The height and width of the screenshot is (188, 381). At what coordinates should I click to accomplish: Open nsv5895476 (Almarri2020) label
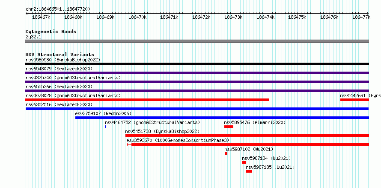click(x=255, y=122)
